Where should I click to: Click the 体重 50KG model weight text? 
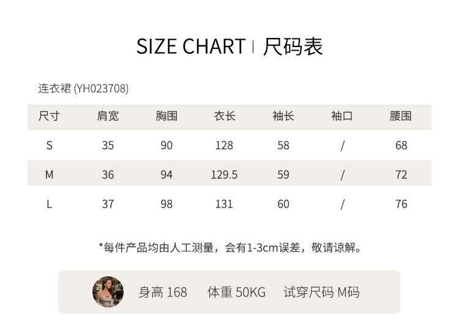point(236,292)
